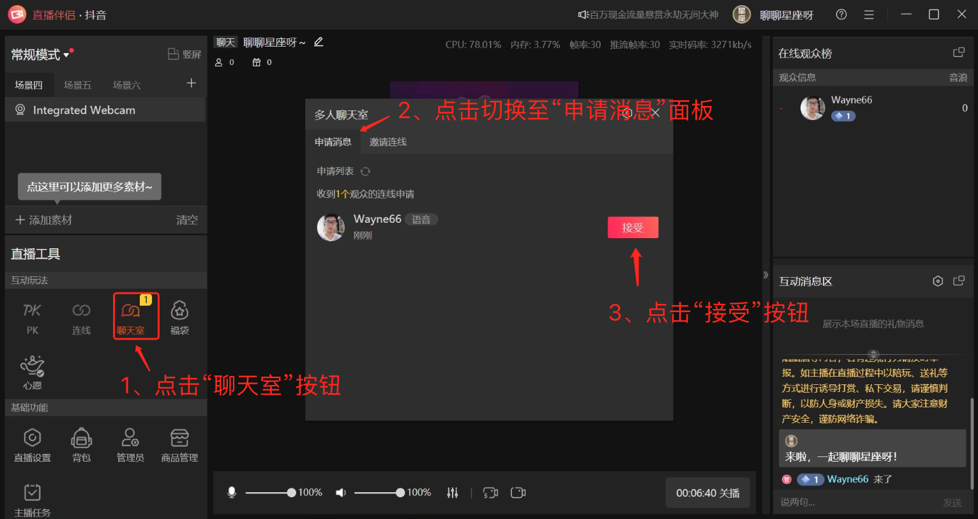Accept Wayne66's request with 接受

(632, 227)
